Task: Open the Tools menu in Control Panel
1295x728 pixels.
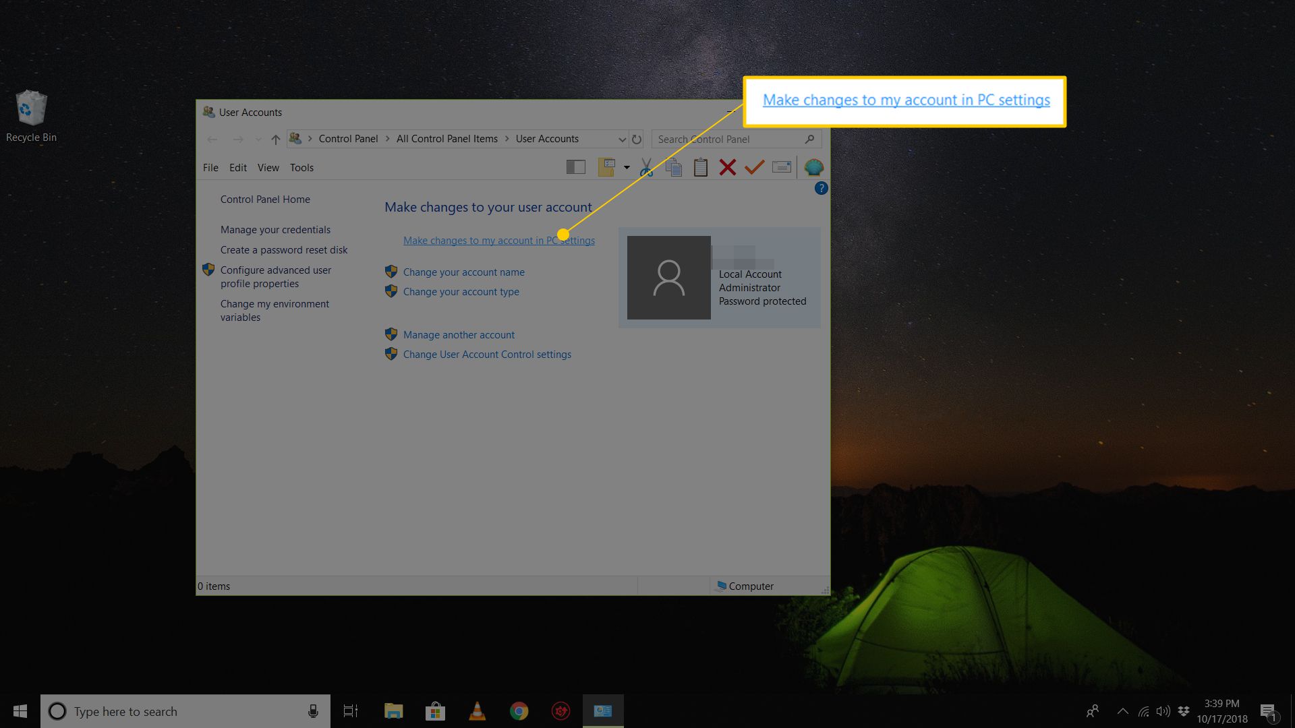Action: (301, 167)
